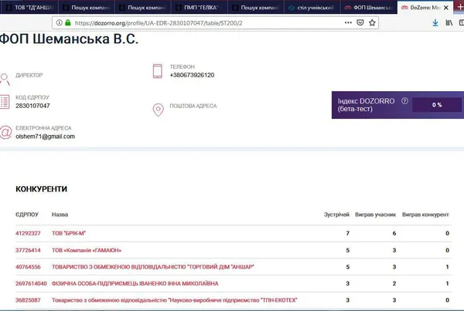Open the Downloads arrow icon
464x311 pixels.
coord(435,22)
